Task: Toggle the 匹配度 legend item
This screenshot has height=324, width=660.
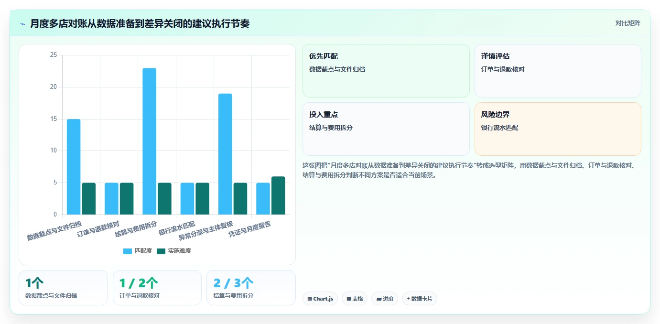Action: pyautogui.click(x=138, y=251)
